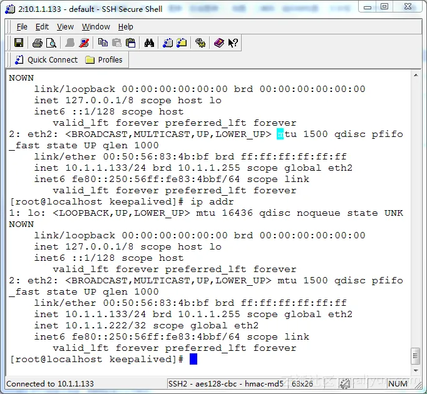Activate the context help arrow icon
The height and width of the screenshot is (394, 427).
(x=233, y=43)
